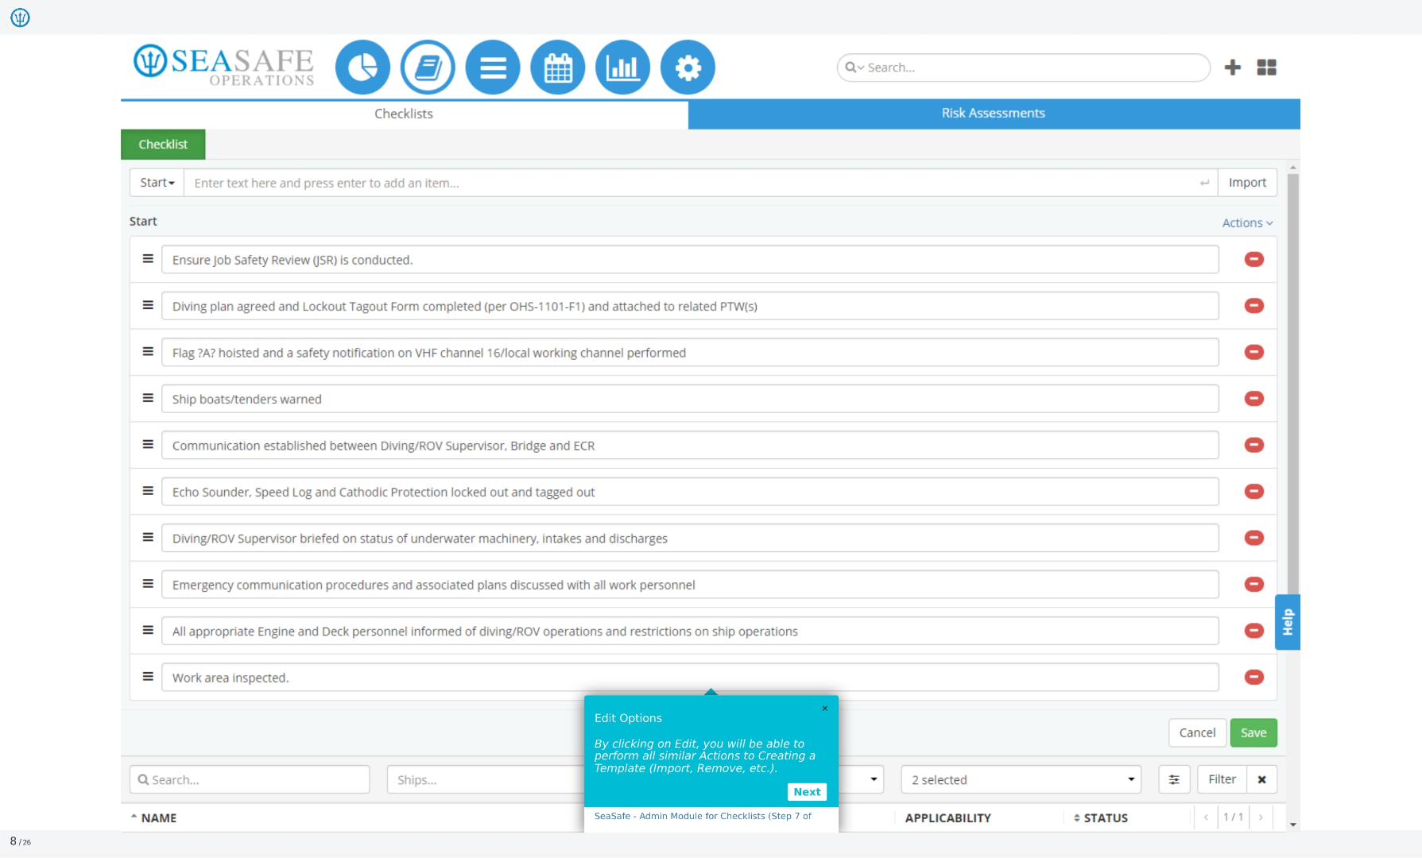Remove 'Ensure Job Safety Review' item
Image resolution: width=1422 pixels, height=858 pixels.
tap(1254, 259)
